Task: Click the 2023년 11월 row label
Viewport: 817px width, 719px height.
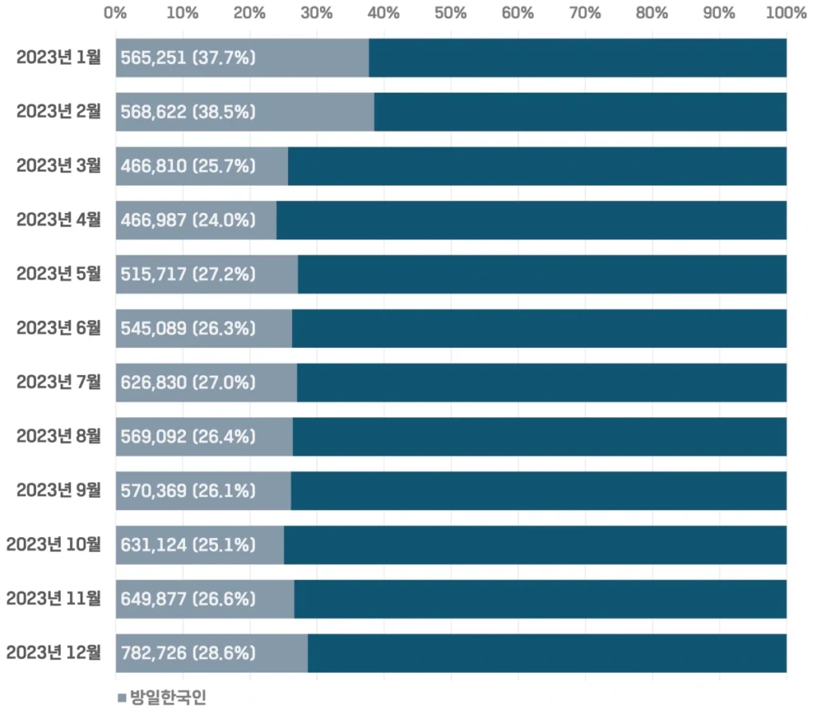Action: pyautogui.click(x=54, y=599)
